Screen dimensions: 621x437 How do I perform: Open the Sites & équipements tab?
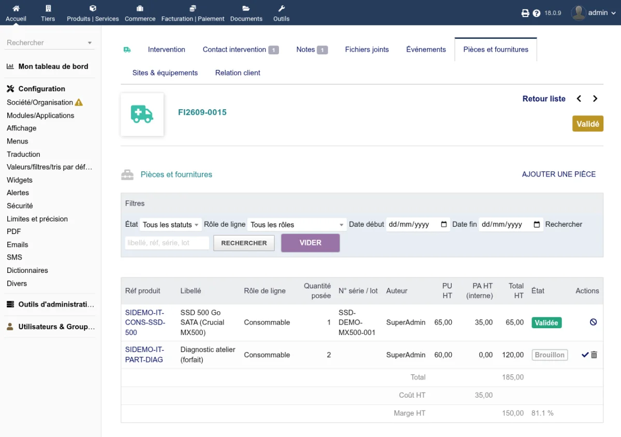(x=165, y=73)
